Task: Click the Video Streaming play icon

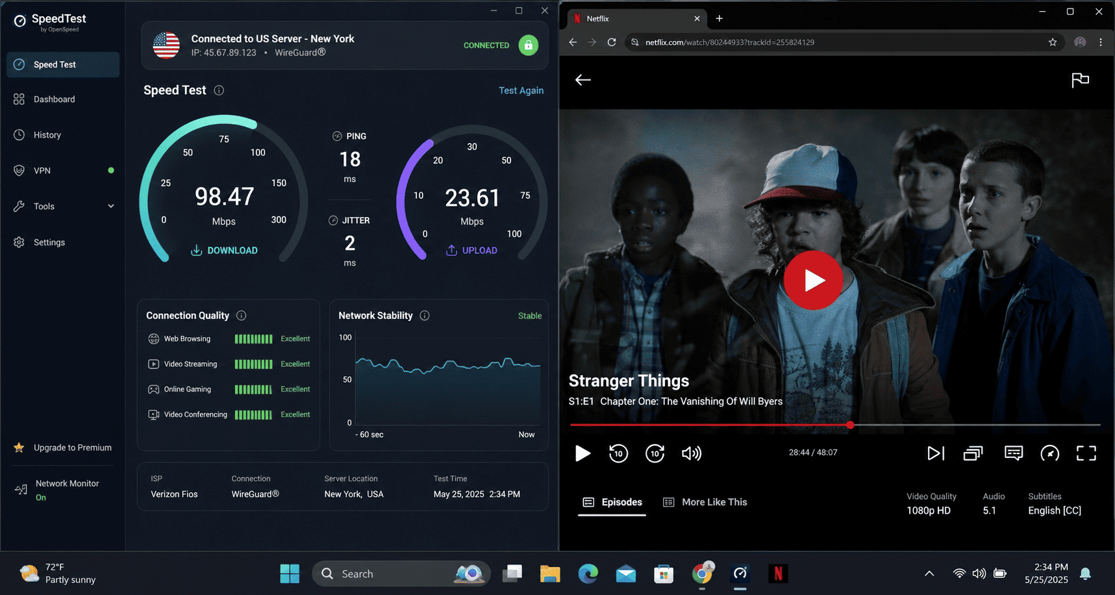Action: tap(154, 364)
